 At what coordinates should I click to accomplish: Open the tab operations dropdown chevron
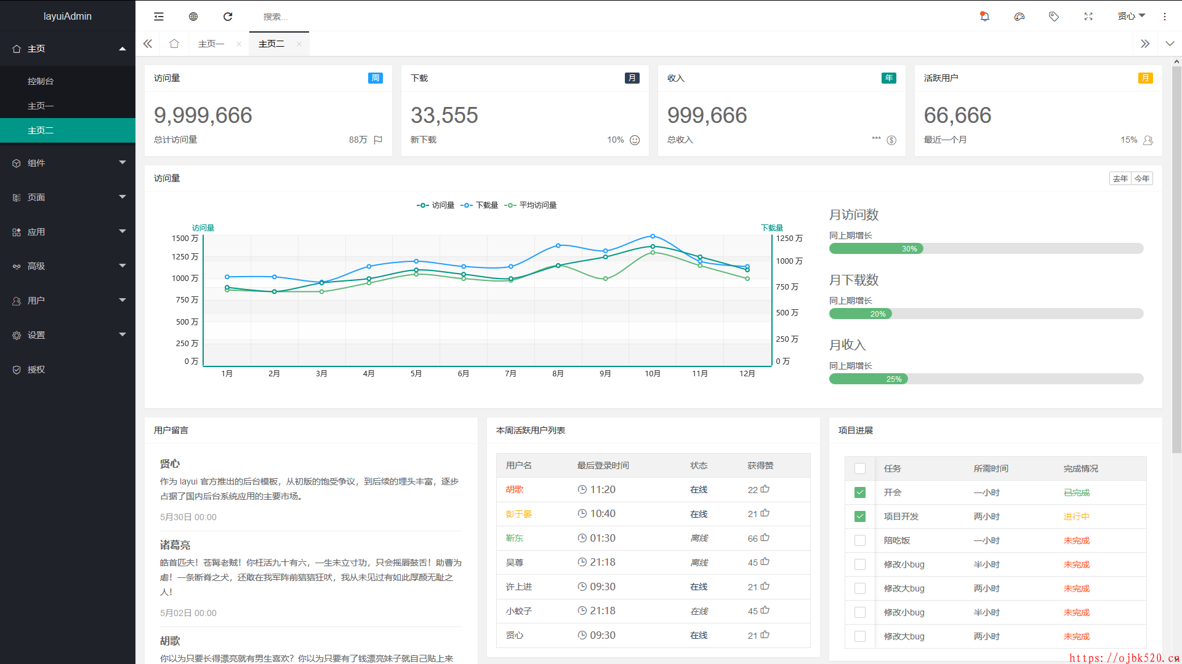pyautogui.click(x=1170, y=44)
